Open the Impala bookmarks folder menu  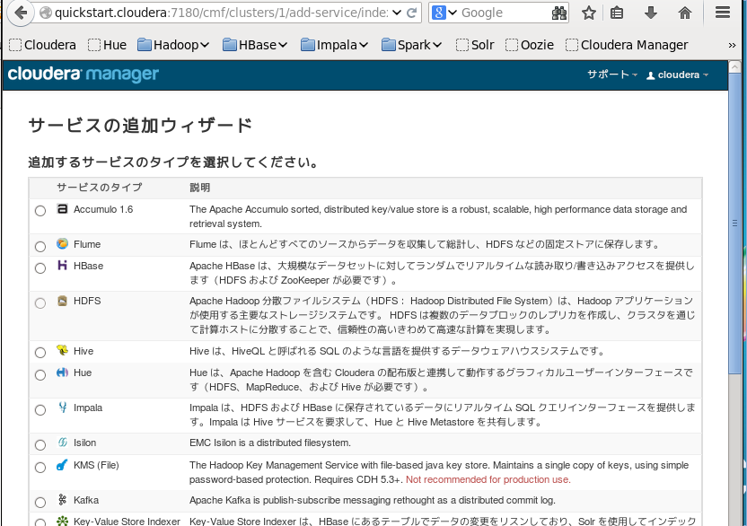click(334, 45)
